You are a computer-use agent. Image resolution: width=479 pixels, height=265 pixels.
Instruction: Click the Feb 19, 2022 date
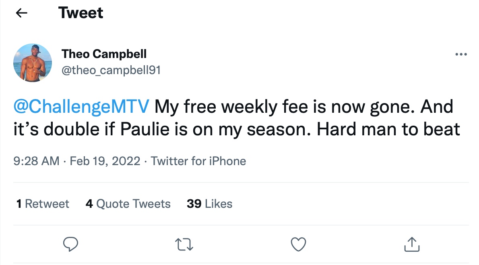[x=105, y=161]
